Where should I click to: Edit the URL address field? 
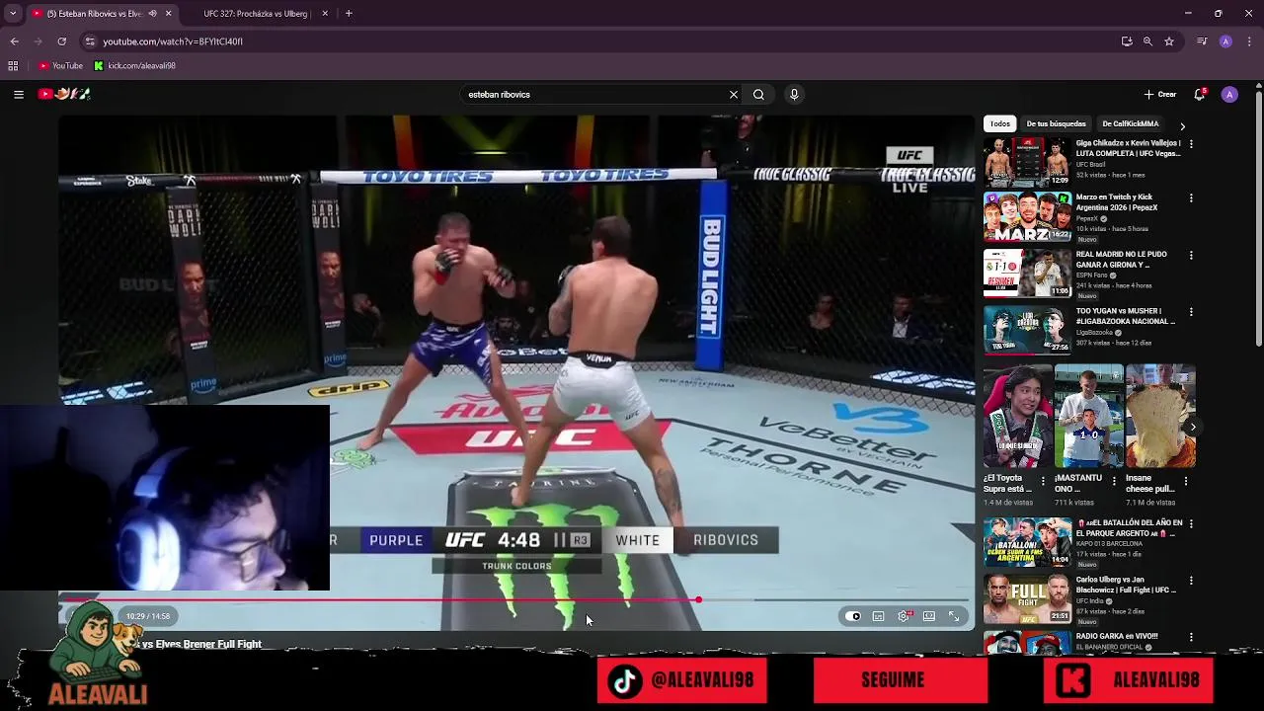[x=592, y=41]
